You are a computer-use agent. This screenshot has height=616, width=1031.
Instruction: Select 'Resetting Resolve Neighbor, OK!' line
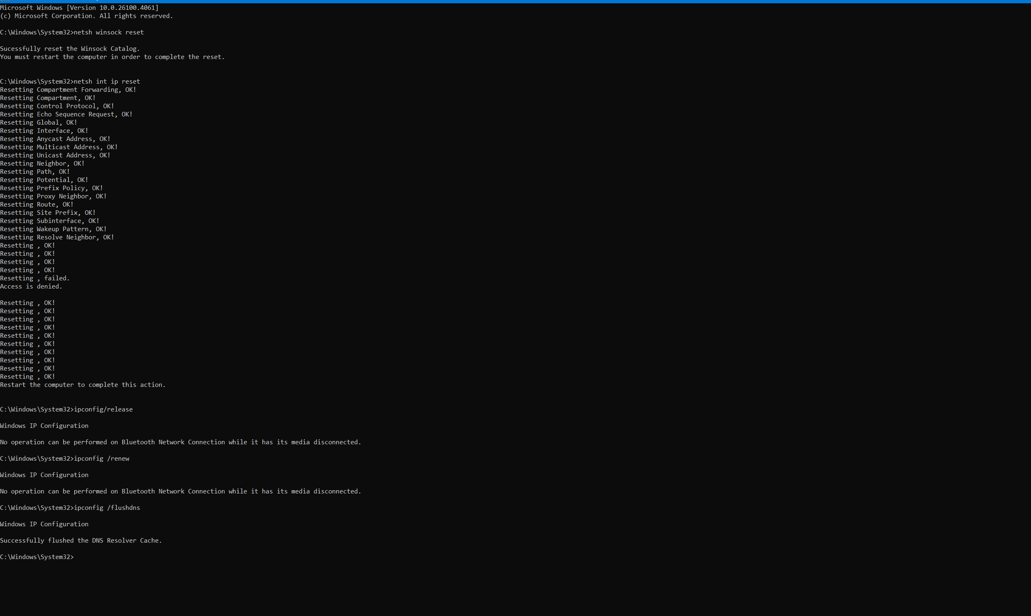57,237
